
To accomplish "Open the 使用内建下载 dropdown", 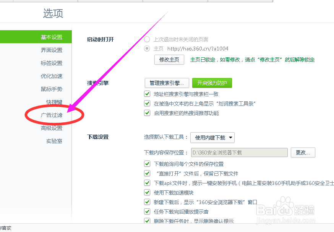I will click(212, 138).
